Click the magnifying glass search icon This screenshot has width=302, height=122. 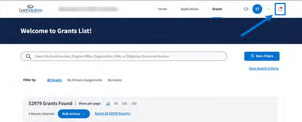[29, 56]
